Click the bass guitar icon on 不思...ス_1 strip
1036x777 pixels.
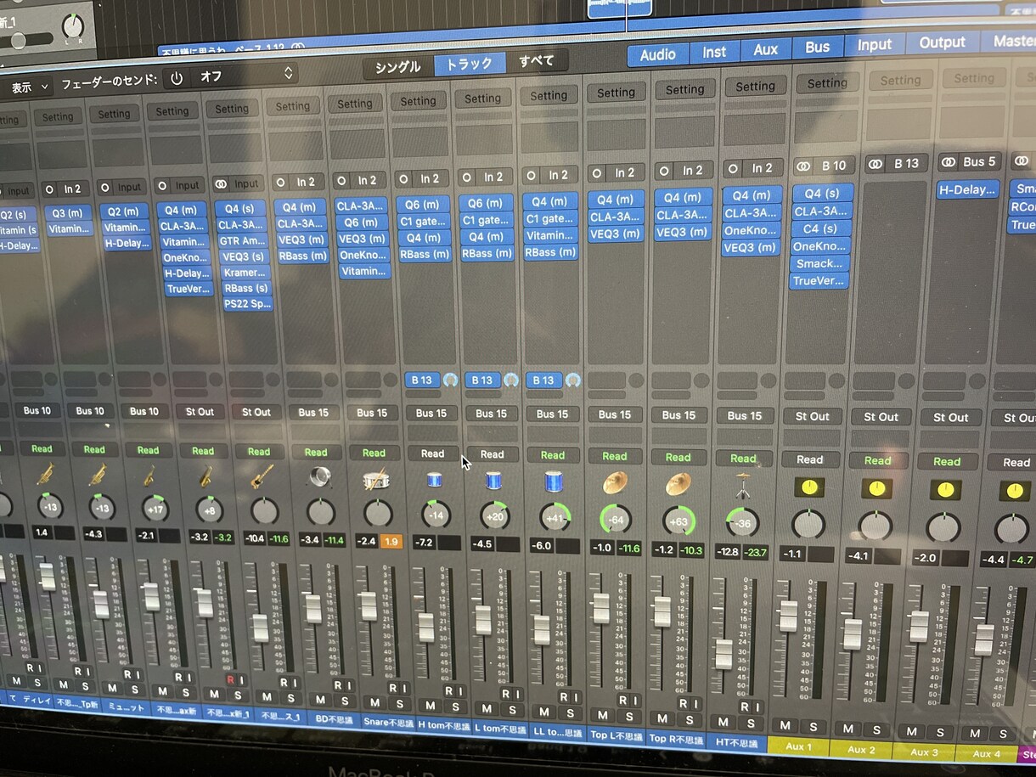[261, 476]
